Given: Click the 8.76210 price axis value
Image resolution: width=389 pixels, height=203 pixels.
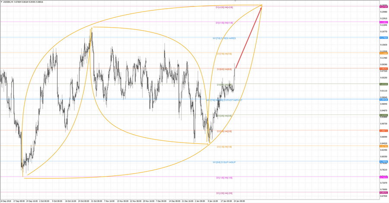Looking at the screenshot, I should [383, 170].
